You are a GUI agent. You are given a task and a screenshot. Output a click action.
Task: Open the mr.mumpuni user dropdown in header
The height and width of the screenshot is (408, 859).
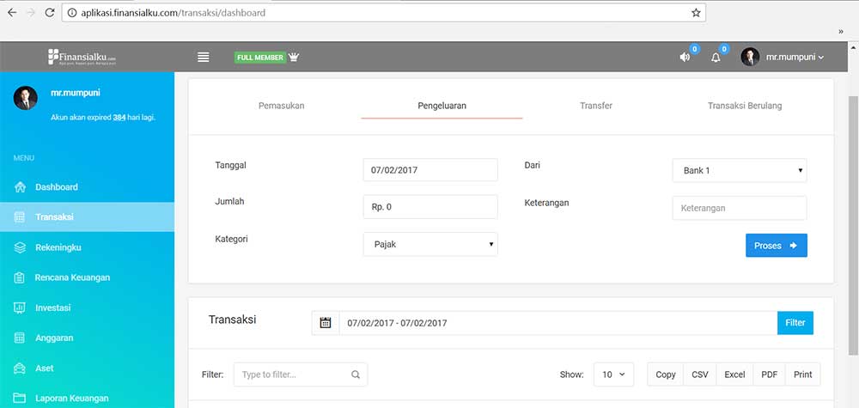point(795,57)
